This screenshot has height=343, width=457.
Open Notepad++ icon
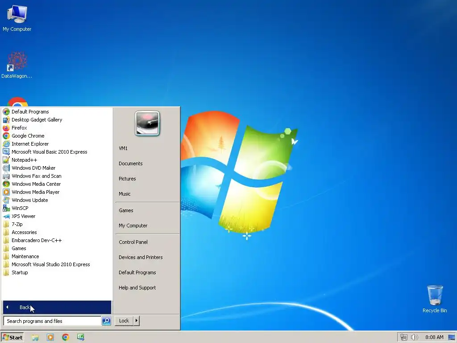point(6,160)
